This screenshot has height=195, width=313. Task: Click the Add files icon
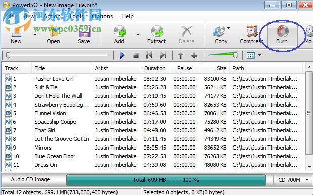pyautogui.click(x=120, y=32)
